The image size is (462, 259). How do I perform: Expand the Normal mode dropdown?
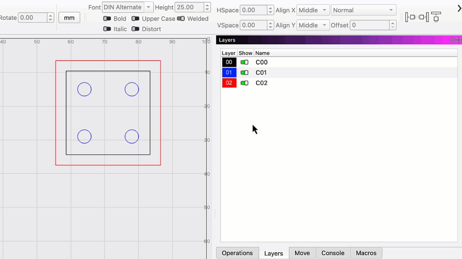point(363,10)
